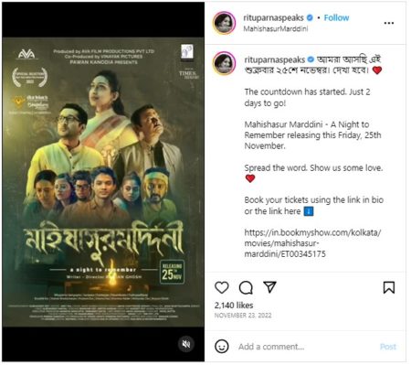Image resolution: width=411 pixels, height=365 pixels.
Task: Follow the rituparnaspeaks account
Action: [x=336, y=17]
